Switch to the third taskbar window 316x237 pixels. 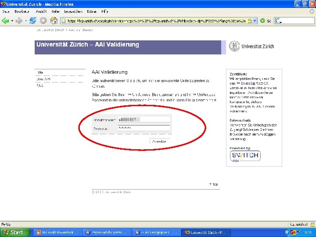156,232
